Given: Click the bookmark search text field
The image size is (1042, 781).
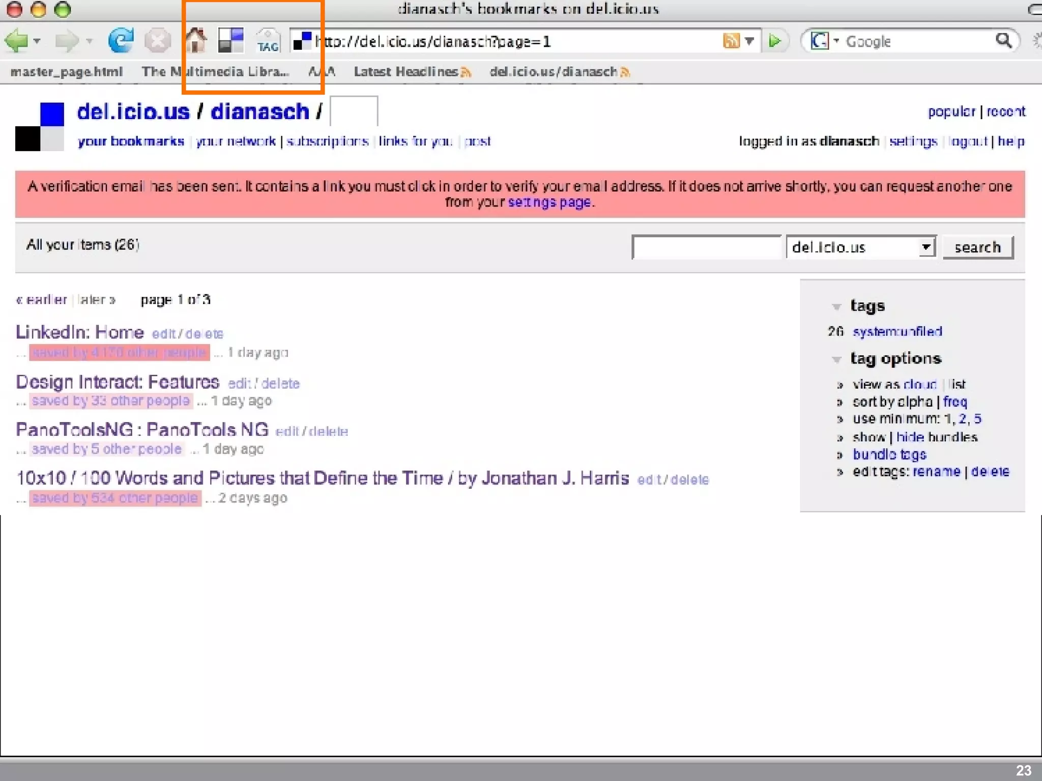Looking at the screenshot, I should pyautogui.click(x=706, y=247).
